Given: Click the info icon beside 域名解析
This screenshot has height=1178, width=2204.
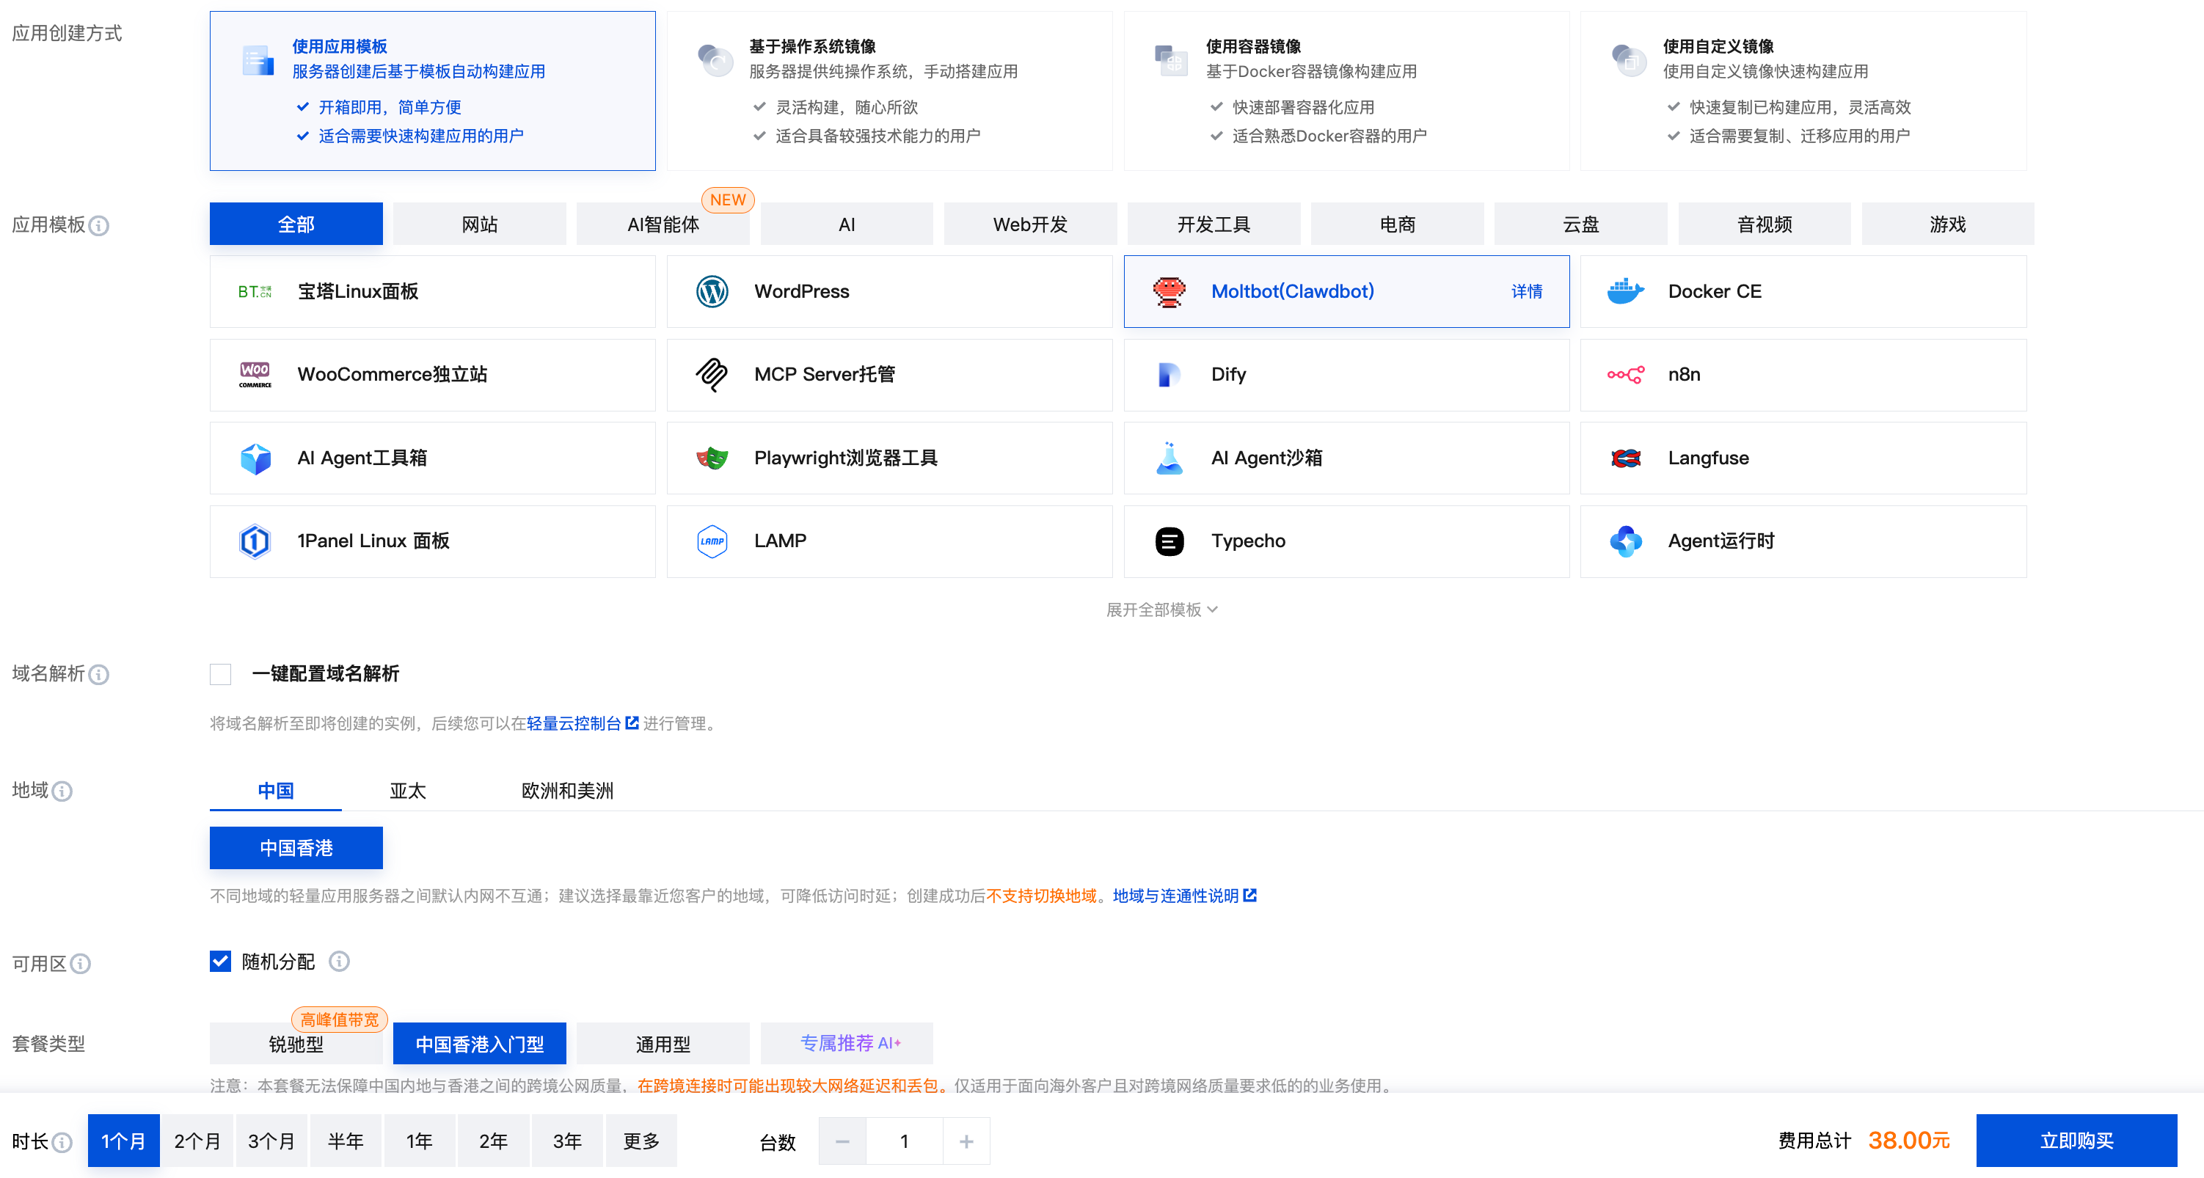Looking at the screenshot, I should 99,675.
